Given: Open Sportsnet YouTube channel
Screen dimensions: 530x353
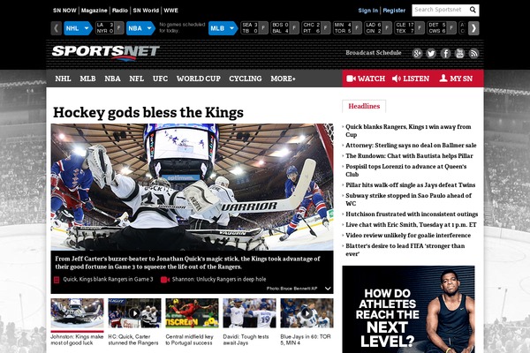Looking at the screenshot, I should [x=459, y=53].
